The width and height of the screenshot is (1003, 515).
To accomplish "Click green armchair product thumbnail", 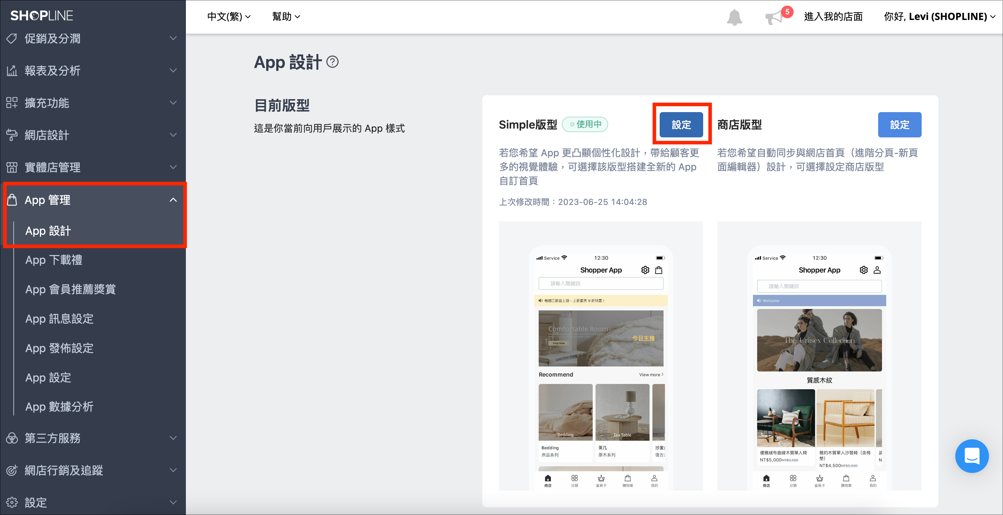I will 786,418.
